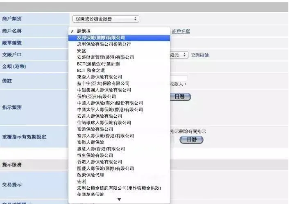Click the down arrow to scroll merchant list
This screenshot has height=204, width=290.
[119, 200]
